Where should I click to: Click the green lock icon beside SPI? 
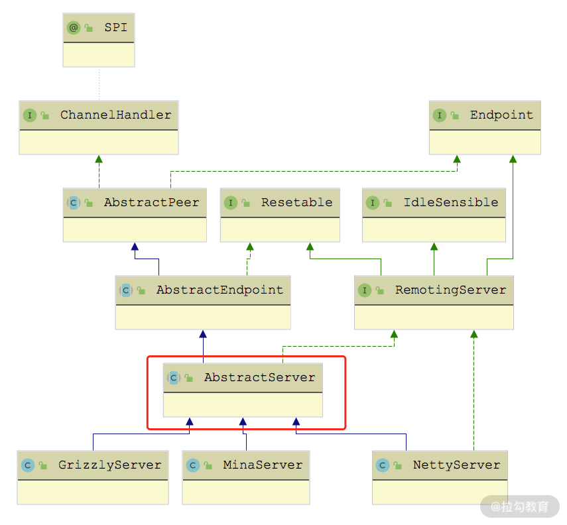88,29
